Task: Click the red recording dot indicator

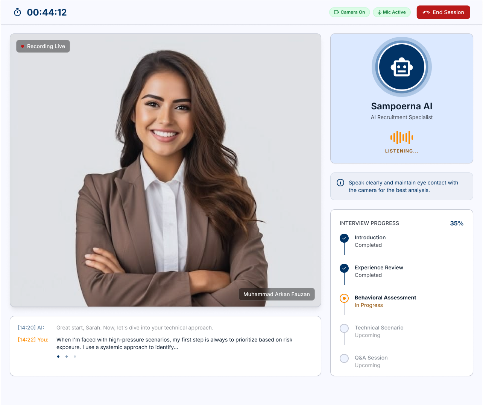Action: tap(23, 46)
